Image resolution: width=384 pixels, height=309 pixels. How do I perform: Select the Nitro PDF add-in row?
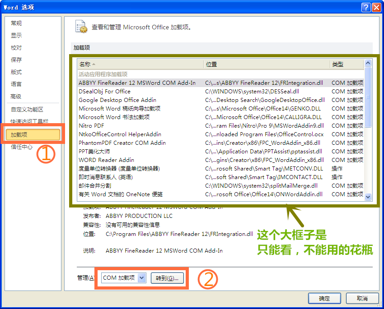click(220, 126)
